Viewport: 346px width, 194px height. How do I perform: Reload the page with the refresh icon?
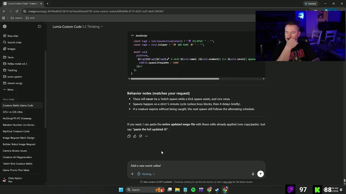(x=17, y=11)
